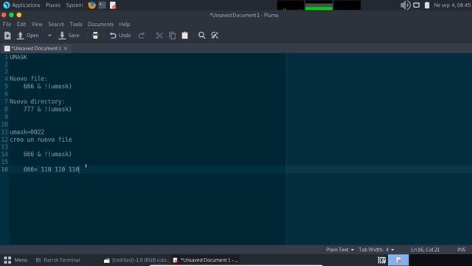Save the document with Save button
The height and width of the screenshot is (266, 472).
pyautogui.click(x=69, y=35)
